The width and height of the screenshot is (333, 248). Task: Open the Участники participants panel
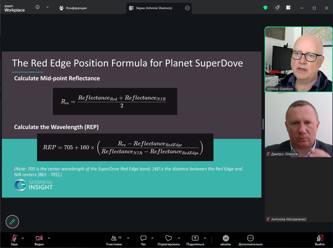(x=114, y=240)
